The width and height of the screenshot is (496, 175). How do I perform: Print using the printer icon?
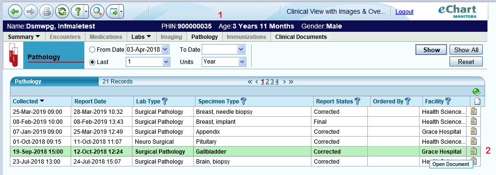click(x=47, y=12)
